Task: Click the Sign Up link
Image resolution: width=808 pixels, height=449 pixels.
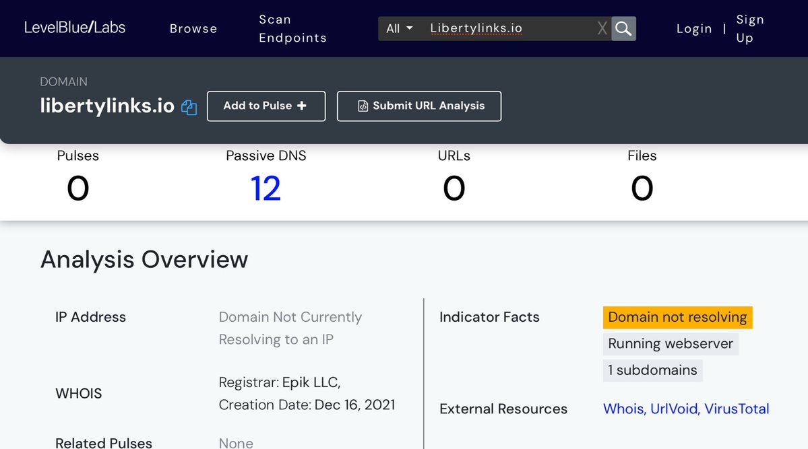Action: coord(749,28)
